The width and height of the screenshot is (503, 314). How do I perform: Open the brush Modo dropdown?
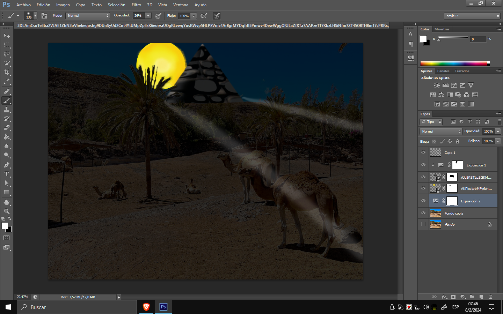[x=88, y=16]
